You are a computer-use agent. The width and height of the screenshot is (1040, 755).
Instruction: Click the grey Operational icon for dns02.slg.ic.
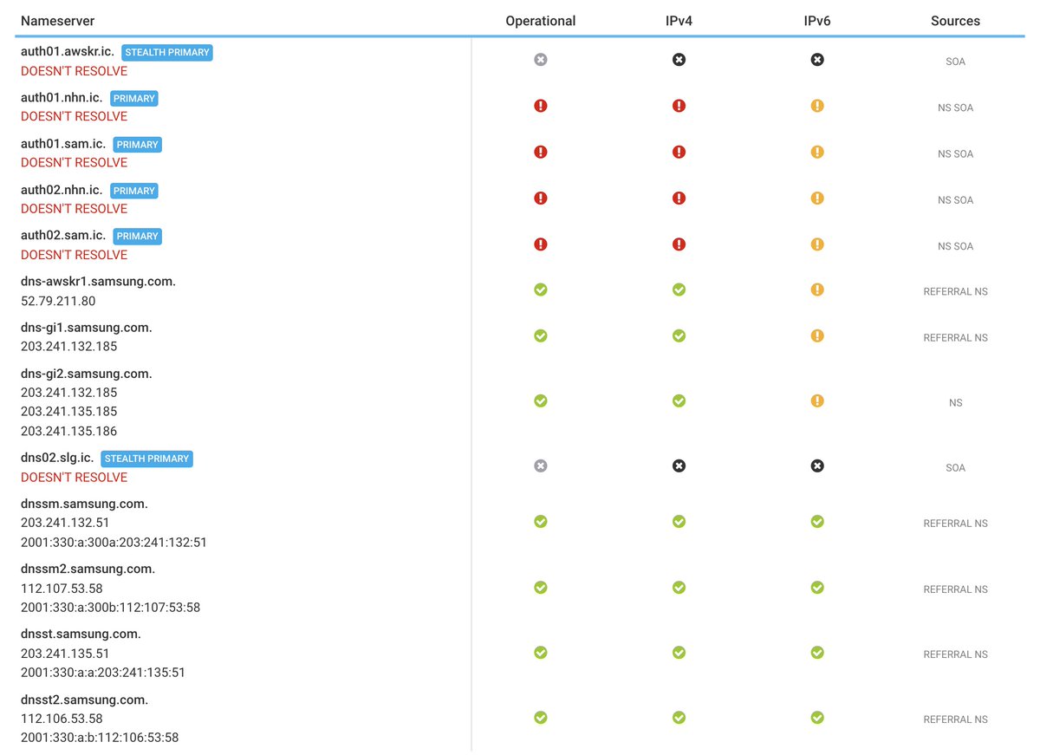tap(541, 466)
